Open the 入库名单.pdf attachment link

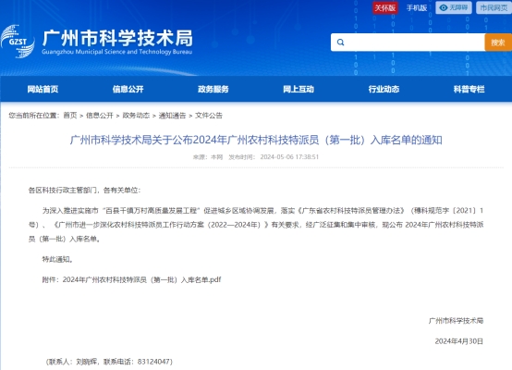click(141, 279)
